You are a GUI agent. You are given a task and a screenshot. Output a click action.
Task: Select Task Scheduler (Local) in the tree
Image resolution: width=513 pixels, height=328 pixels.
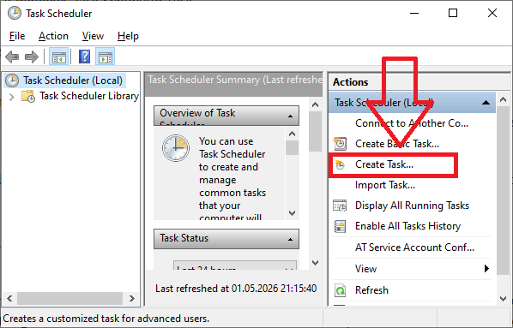[73, 81]
